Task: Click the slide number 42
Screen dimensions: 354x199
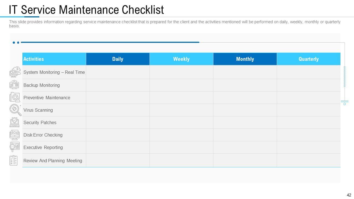Action: point(349,195)
